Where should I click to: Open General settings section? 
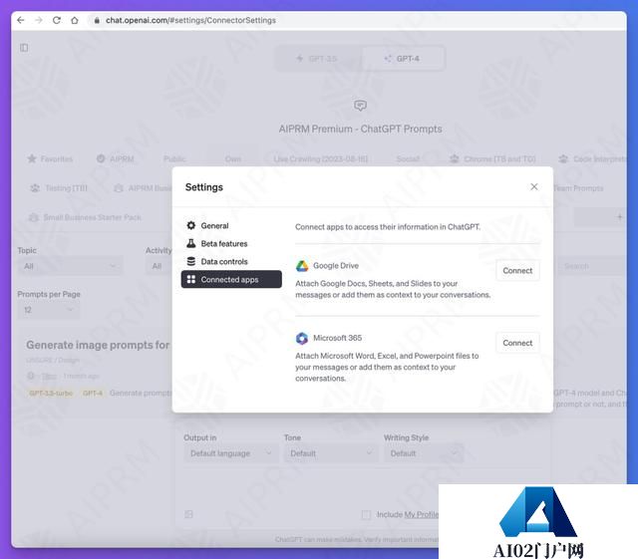click(231, 225)
